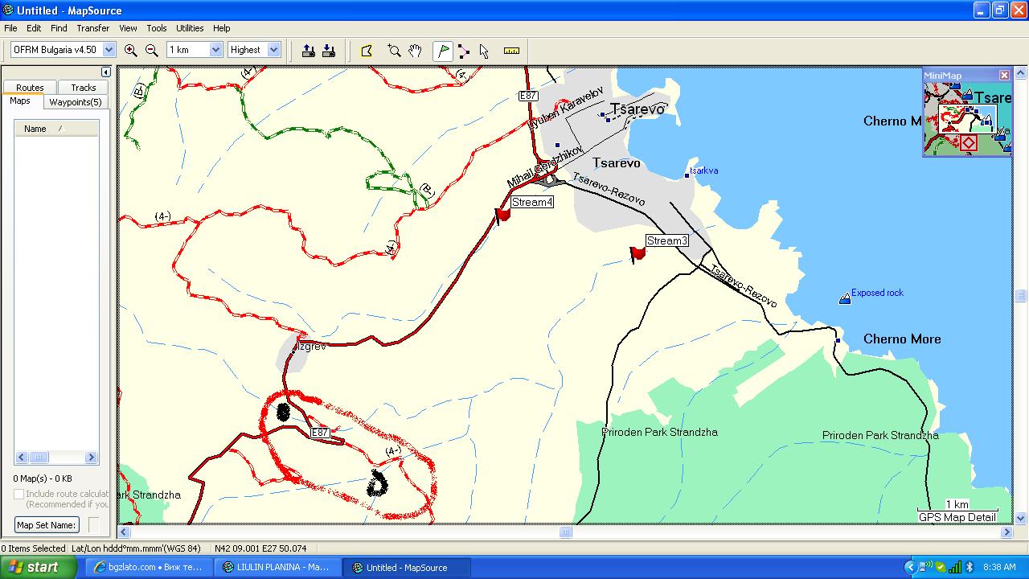Click the wireless network tray icon
Viewport: 1029px width, 579px height.
coord(925,567)
